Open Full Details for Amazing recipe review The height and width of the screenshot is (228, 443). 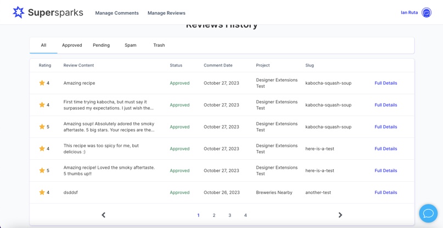tap(385, 83)
